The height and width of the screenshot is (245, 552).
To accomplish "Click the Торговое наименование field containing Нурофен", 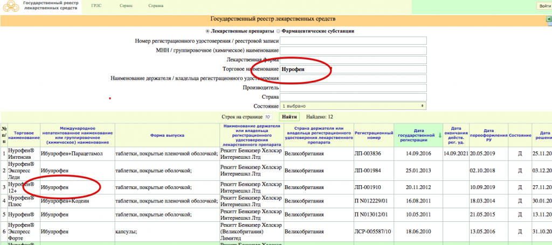I will click(353, 69).
